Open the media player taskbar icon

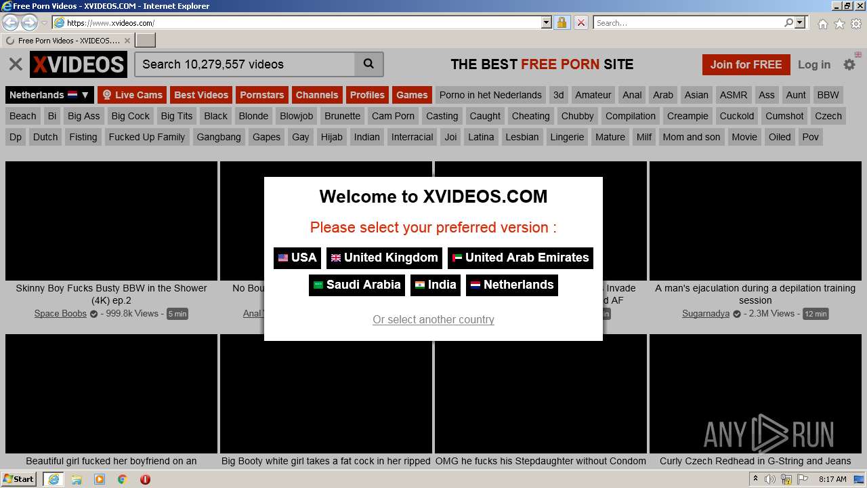[100, 479]
